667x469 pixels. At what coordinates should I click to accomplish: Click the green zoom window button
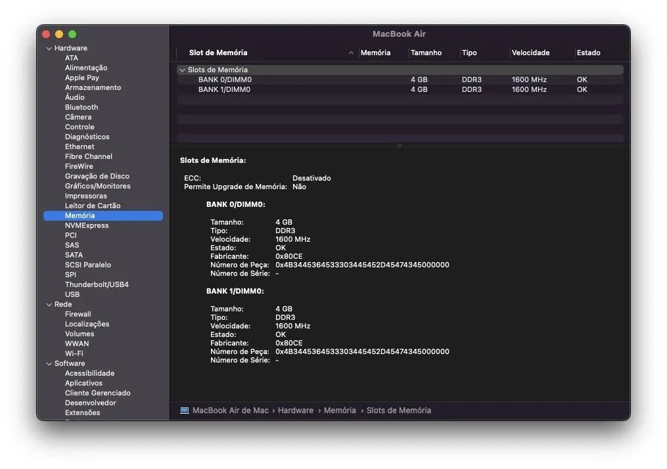point(72,34)
